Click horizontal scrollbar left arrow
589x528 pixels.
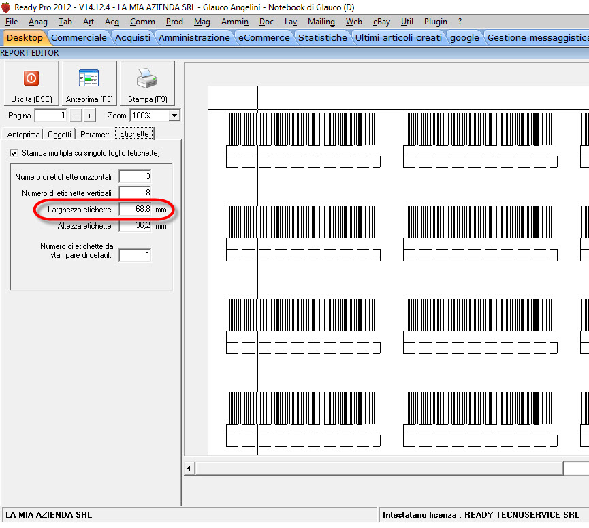(x=189, y=468)
